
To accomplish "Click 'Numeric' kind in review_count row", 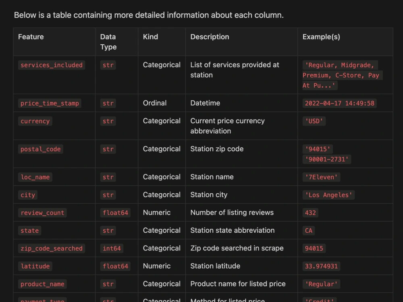I will point(157,212).
